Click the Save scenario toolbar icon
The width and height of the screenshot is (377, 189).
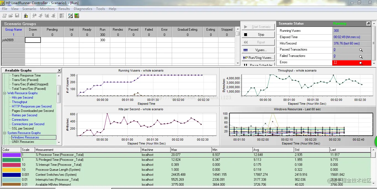[17, 16]
